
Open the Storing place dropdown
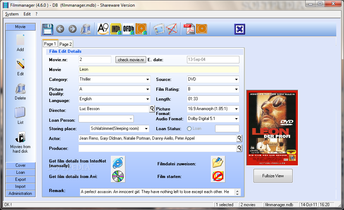pos(146,129)
